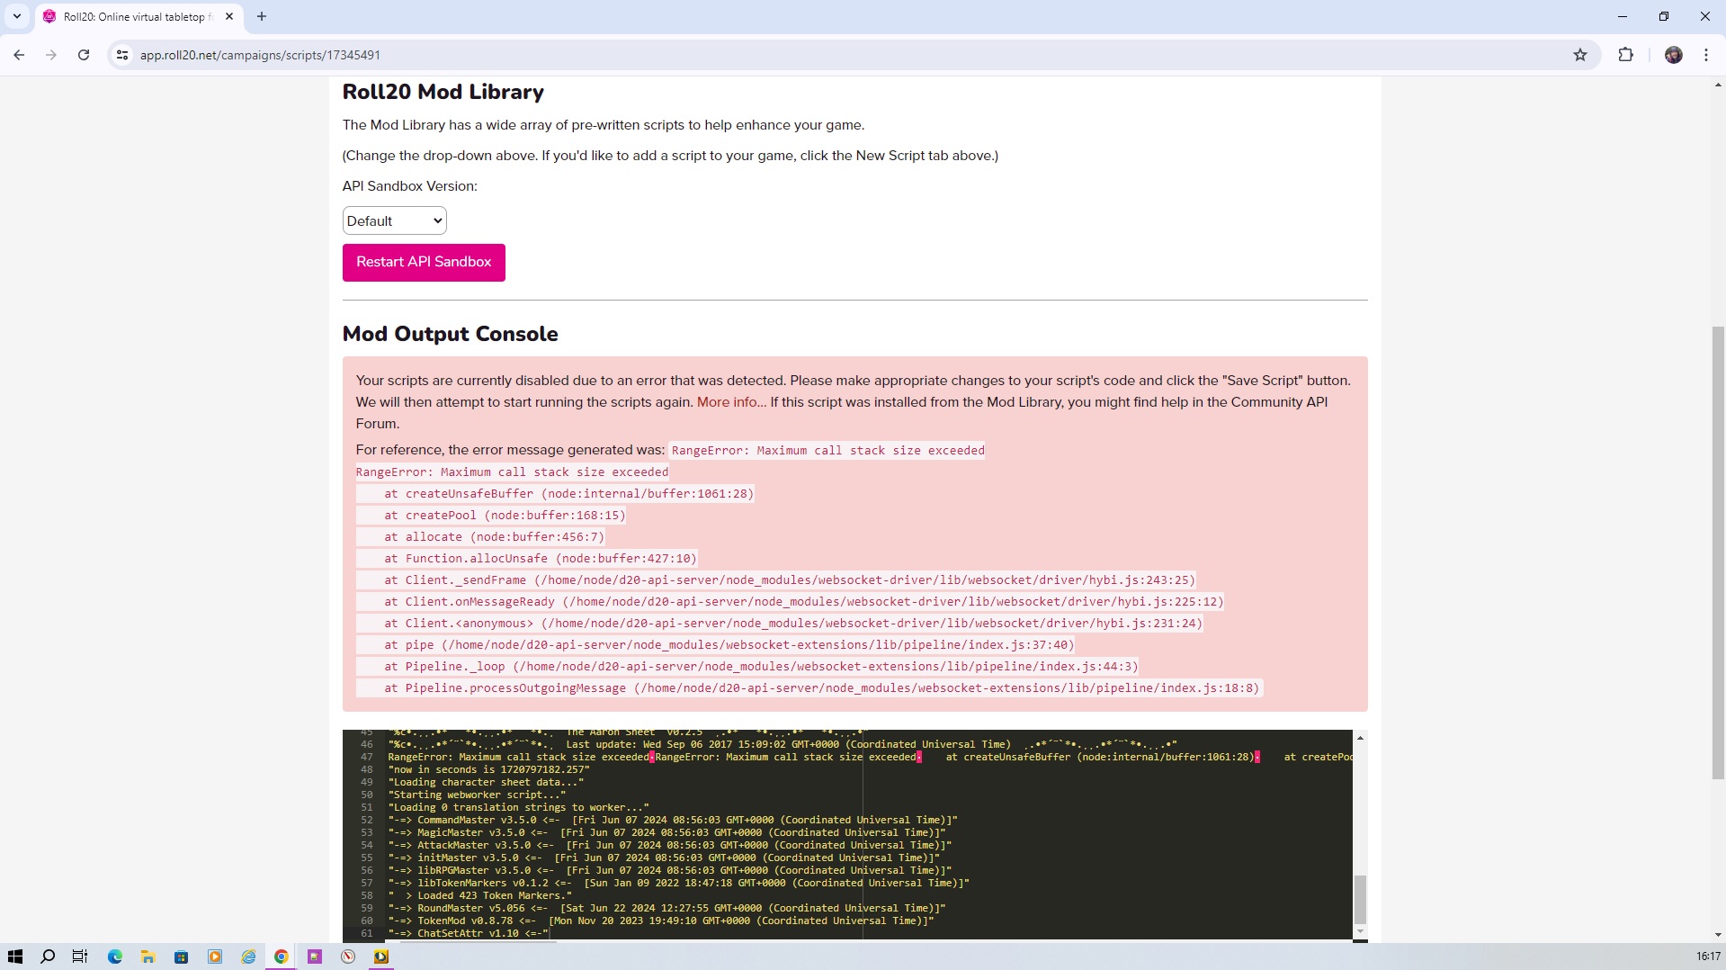Click console line 49 Loading character sheet data

[x=486, y=782]
